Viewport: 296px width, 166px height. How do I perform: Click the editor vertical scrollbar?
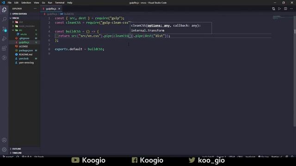295,71
